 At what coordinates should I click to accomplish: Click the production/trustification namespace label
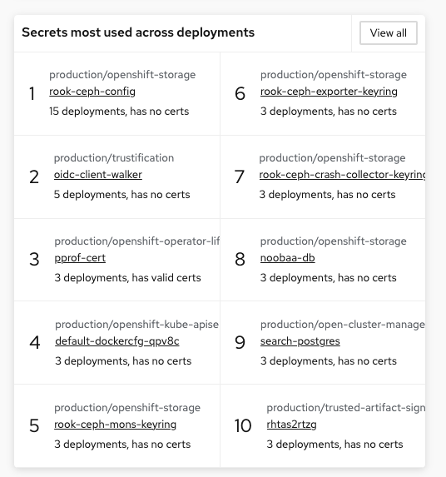pos(114,158)
